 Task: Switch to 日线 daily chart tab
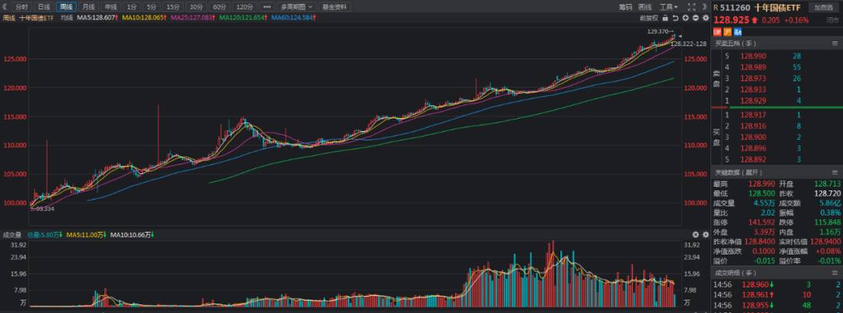click(x=44, y=7)
